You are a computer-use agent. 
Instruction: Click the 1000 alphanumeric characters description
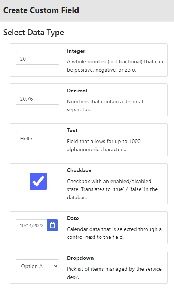[104, 145]
